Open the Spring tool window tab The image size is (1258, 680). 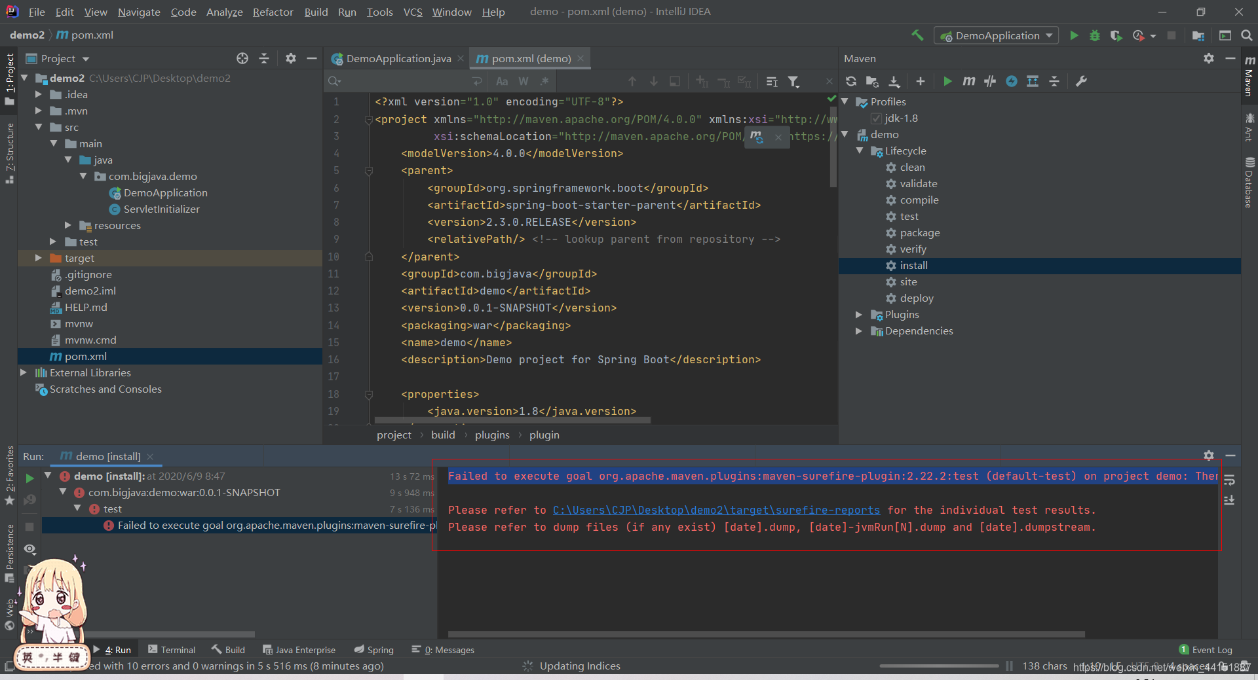374,650
